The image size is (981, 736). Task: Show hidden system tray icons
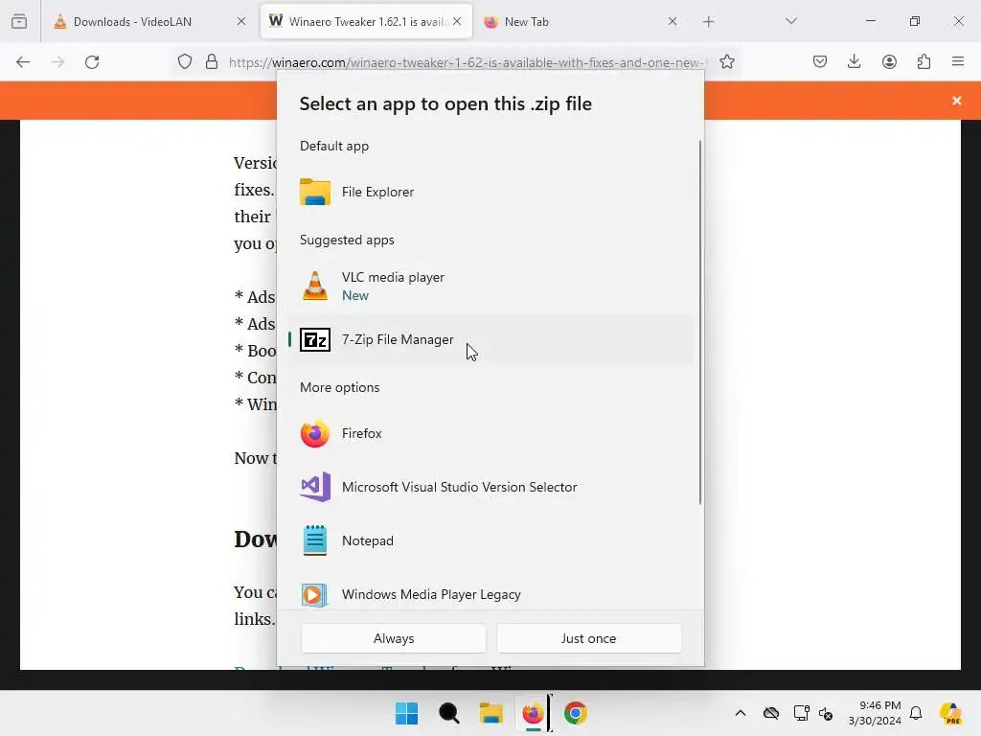coord(741,713)
